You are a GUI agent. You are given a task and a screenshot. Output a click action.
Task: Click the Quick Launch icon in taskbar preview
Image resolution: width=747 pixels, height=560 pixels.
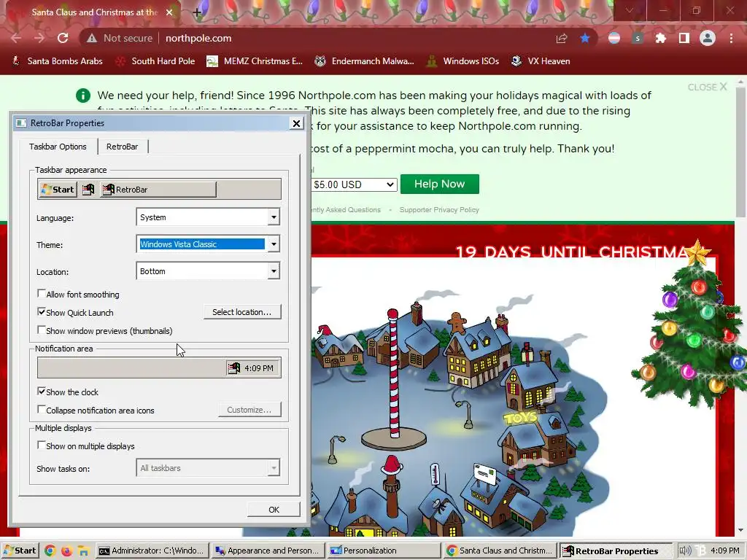(88, 190)
